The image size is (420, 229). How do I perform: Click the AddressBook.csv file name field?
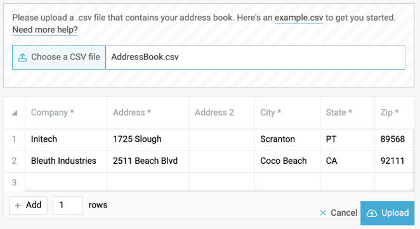tap(256, 58)
